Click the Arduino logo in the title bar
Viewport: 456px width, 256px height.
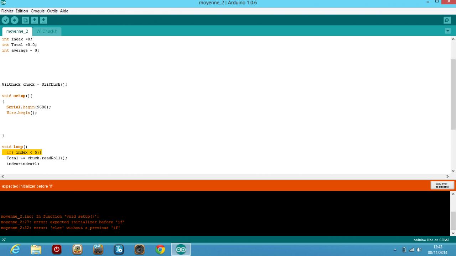point(4,2)
